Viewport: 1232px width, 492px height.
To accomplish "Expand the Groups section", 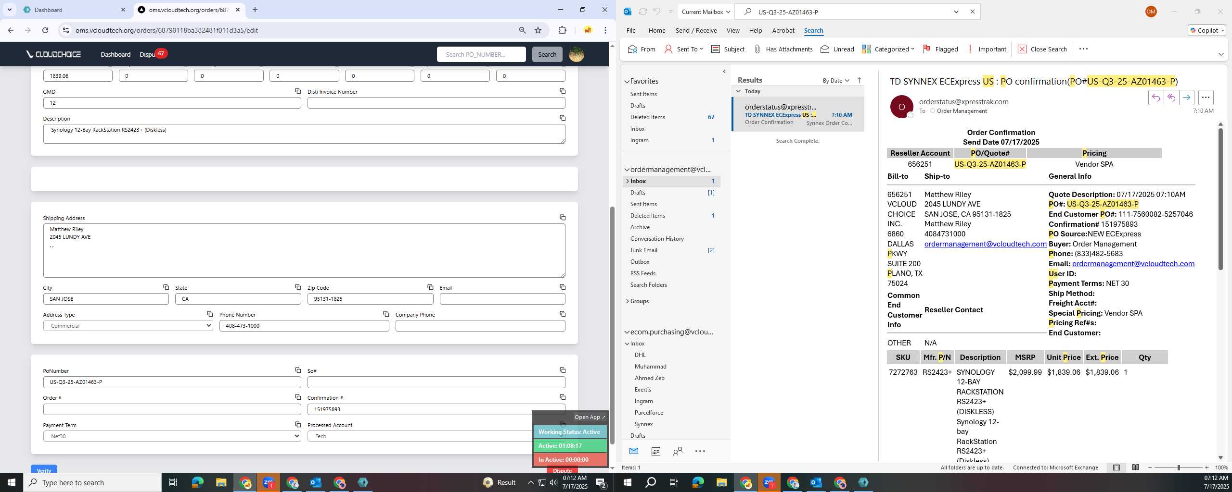I will [x=627, y=301].
